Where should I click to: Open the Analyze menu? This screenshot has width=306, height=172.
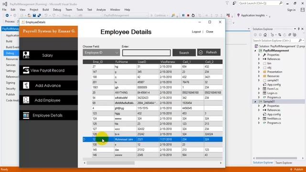[101, 10]
